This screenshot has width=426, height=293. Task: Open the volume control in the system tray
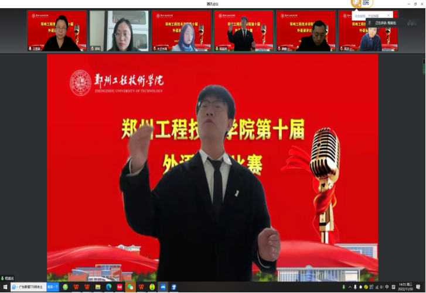click(381, 287)
